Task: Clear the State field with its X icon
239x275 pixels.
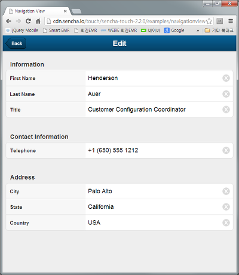Action: tap(226, 207)
